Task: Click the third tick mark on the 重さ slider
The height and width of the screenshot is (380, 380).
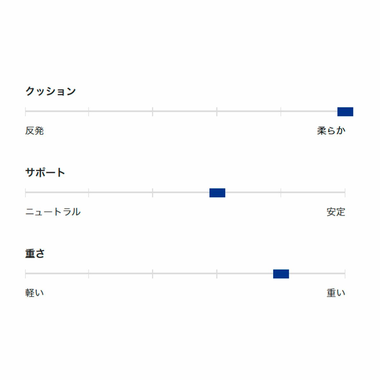Action: point(153,274)
